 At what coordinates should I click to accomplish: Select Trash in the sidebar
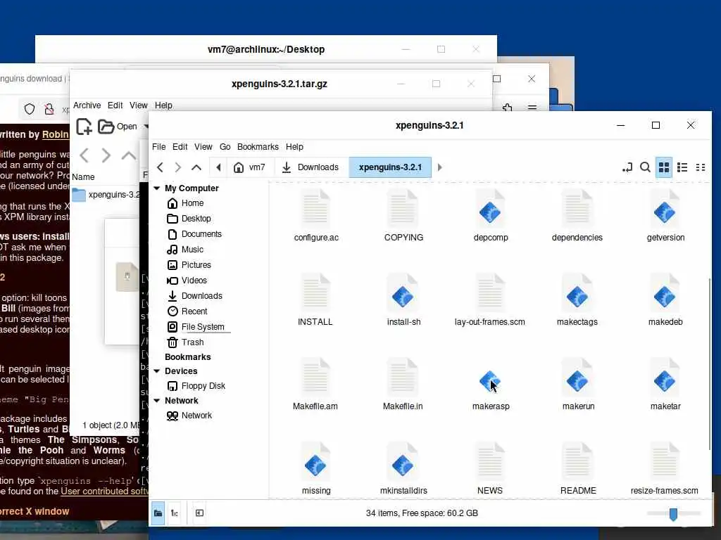(x=192, y=342)
